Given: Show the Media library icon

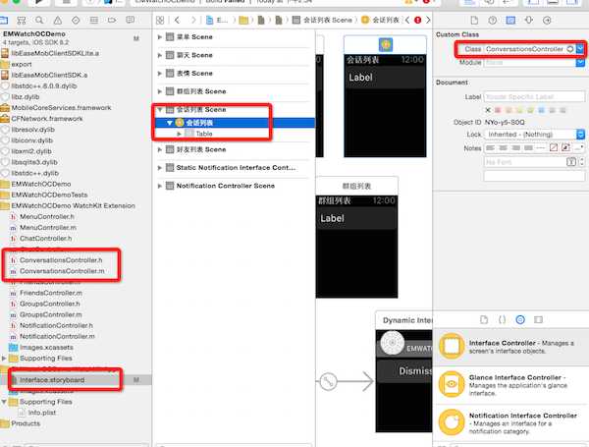Looking at the screenshot, I should tap(538, 320).
